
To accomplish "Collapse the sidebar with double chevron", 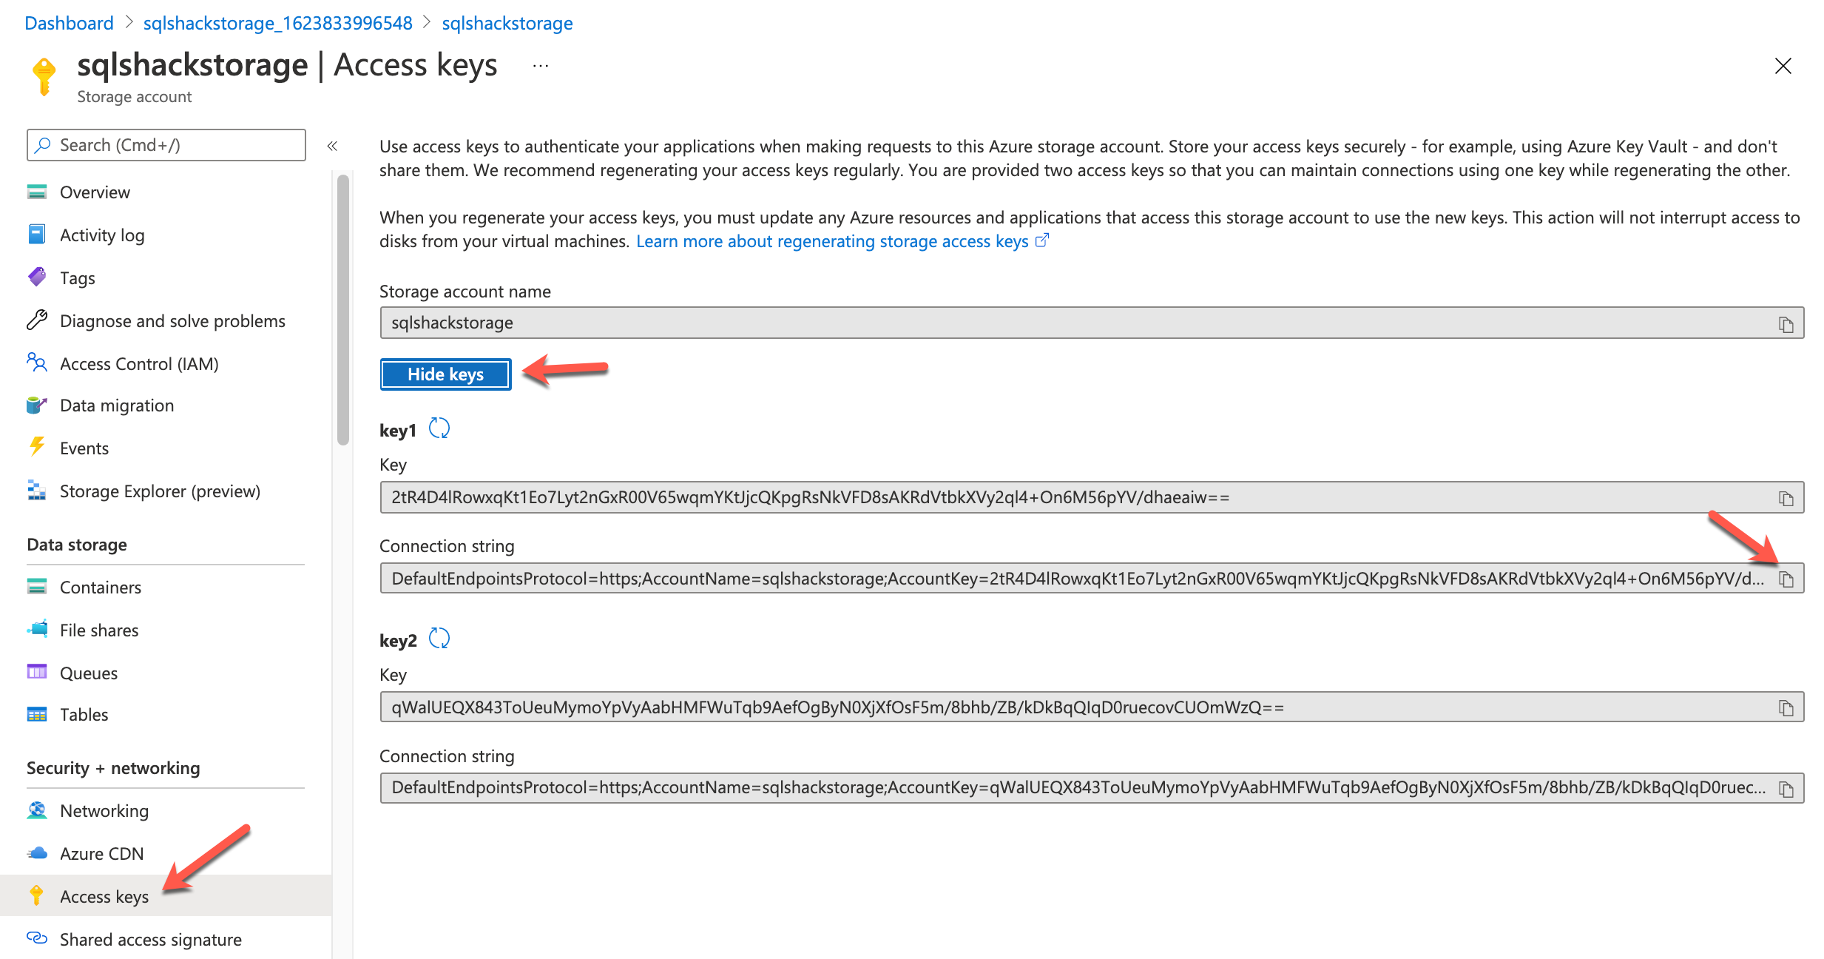I will (332, 146).
